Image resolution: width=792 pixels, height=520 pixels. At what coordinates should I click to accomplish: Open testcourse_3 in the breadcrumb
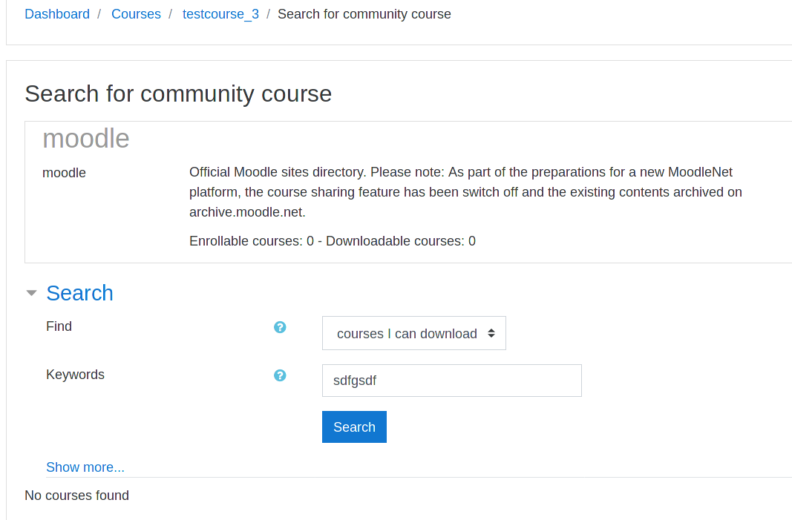220,14
